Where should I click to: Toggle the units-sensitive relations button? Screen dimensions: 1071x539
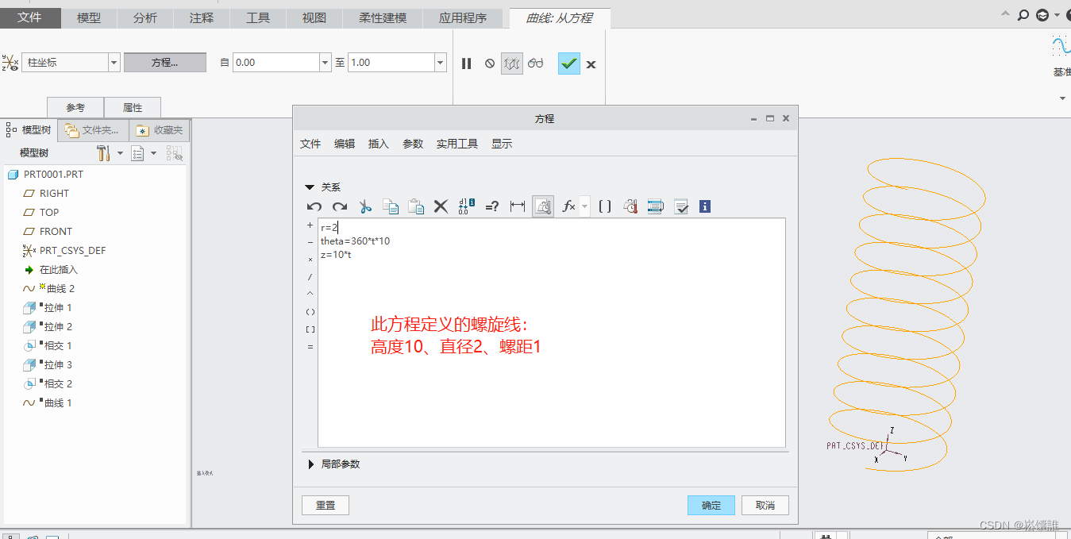click(x=543, y=206)
